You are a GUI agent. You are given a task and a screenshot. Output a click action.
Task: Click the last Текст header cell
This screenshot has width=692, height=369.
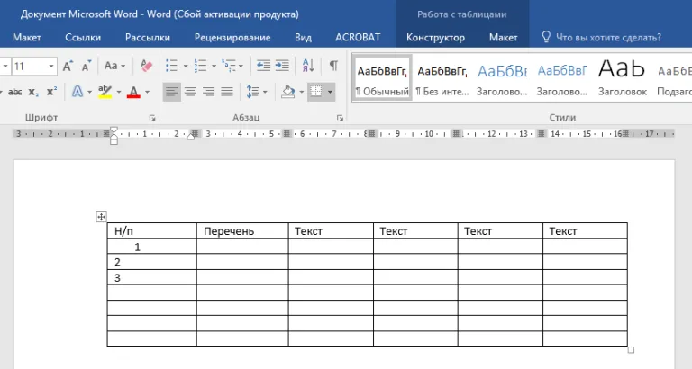coord(585,231)
